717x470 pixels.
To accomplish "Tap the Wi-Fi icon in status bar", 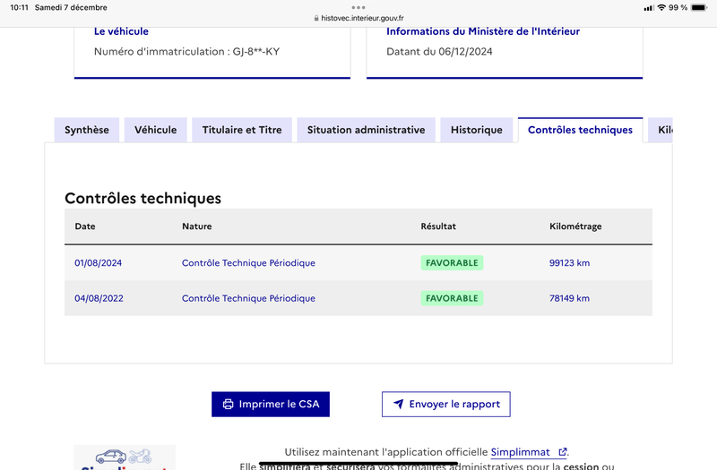I will (661, 7).
